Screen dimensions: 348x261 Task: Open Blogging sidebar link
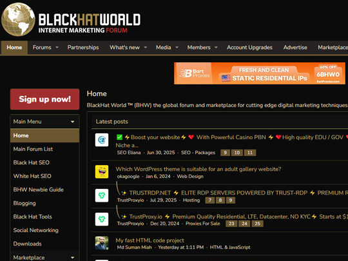[24, 203]
